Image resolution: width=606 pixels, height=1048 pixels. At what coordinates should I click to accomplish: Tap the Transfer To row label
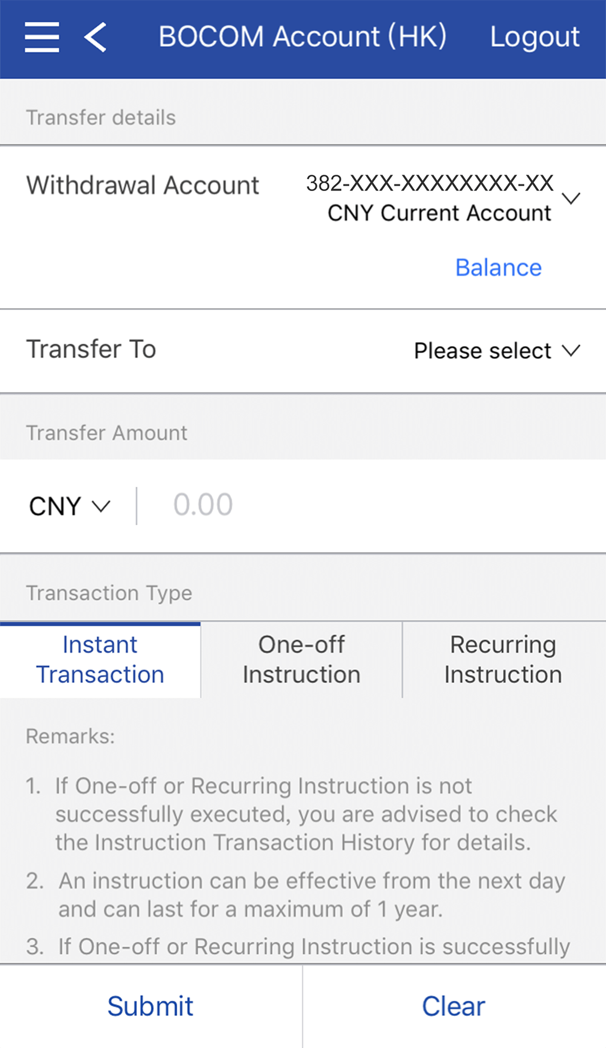[91, 349]
